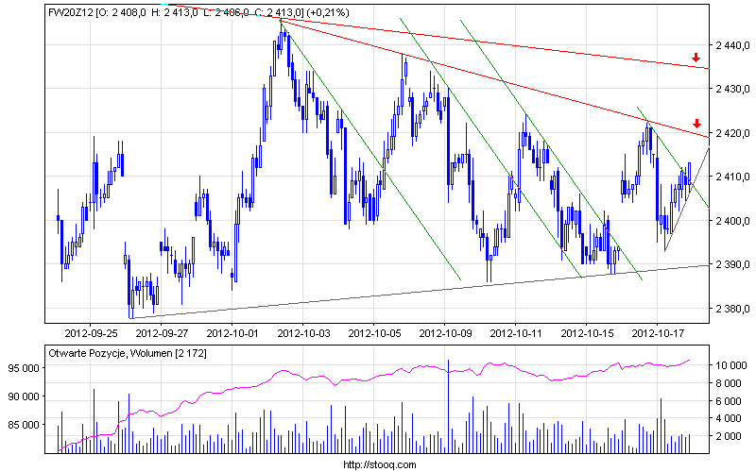Image resolution: width=756 pixels, height=472 pixels.
Task: Click the 2 410,0 price axis label
Action: click(x=733, y=177)
